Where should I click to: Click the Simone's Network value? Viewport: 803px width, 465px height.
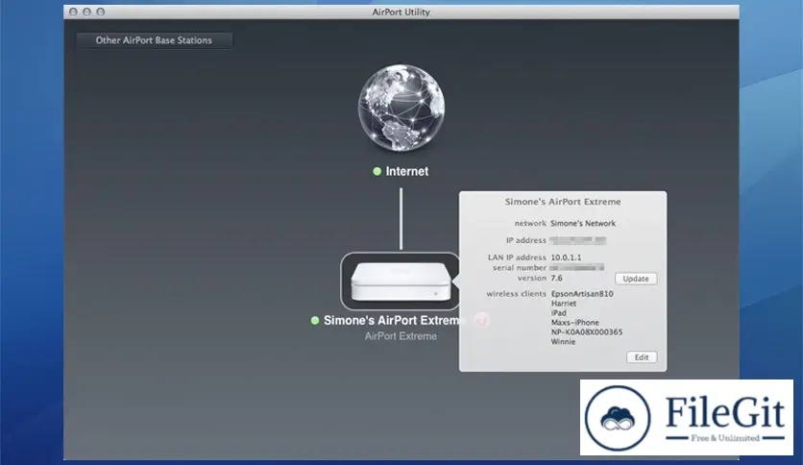click(583, 223)
